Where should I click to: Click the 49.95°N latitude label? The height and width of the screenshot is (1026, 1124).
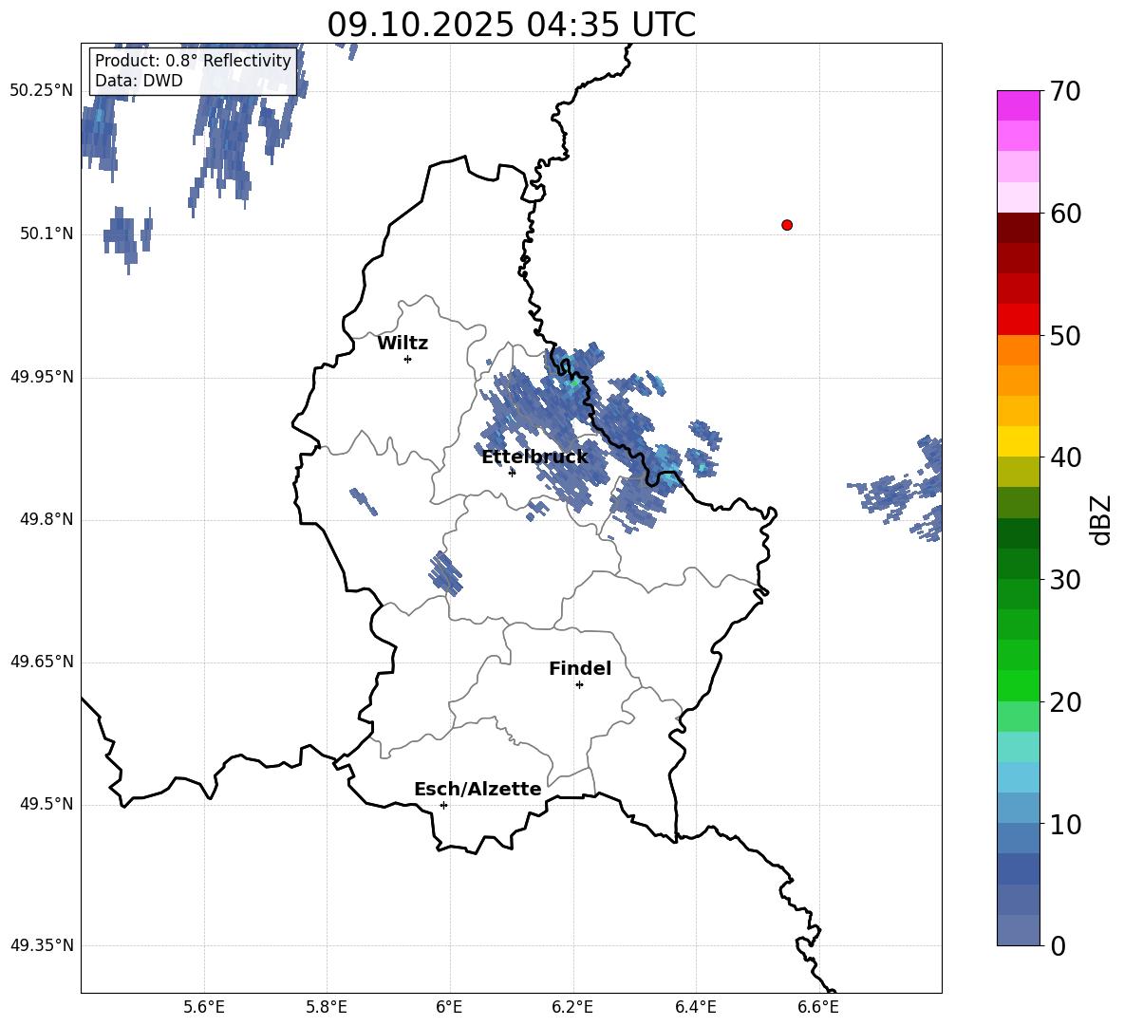[x=42, y=377]
